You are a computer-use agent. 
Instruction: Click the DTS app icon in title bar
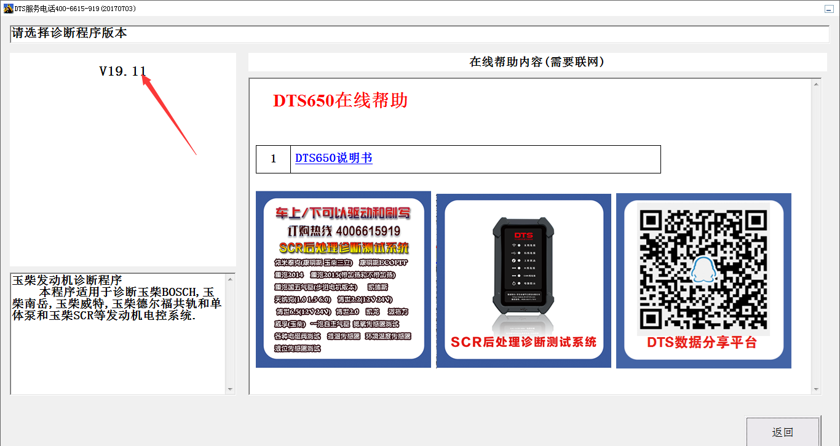tap(9, 9)
